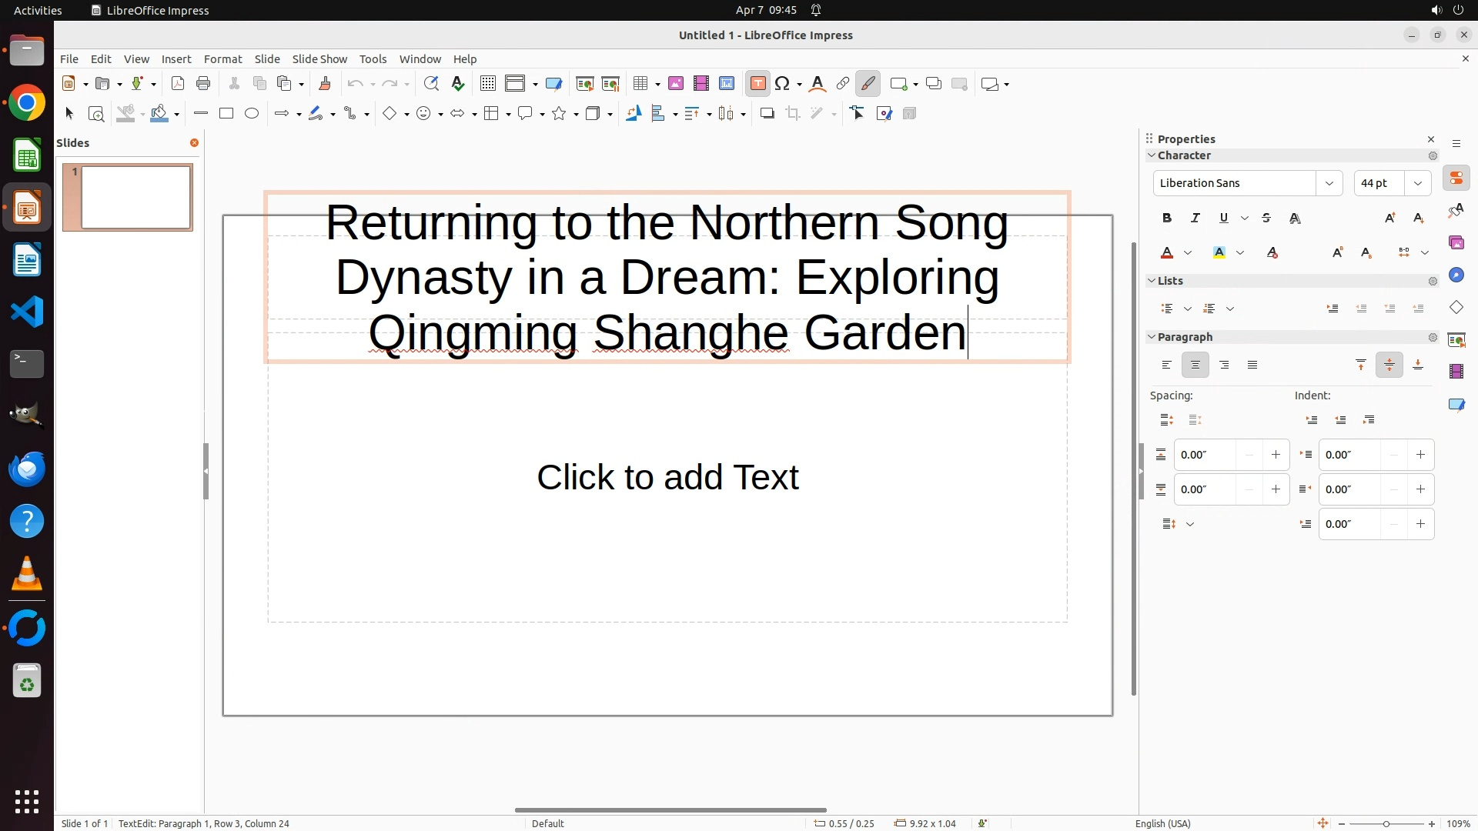This screenshot has width=1478, height=831.
Task: Click the zoom slider in status bar
Action: click(1386, 824)
